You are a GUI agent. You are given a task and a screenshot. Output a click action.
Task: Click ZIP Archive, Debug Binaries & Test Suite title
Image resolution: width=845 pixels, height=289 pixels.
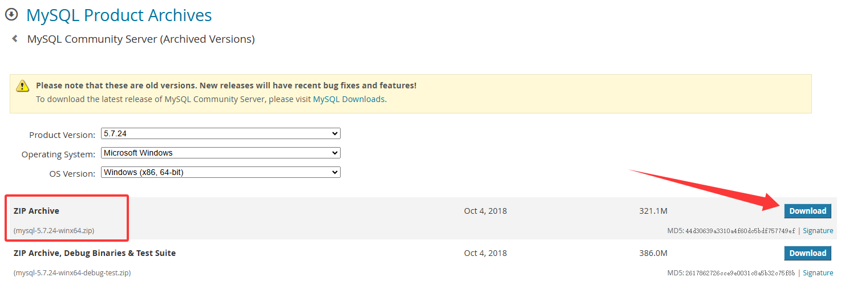tap(95, 253)
